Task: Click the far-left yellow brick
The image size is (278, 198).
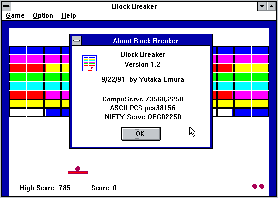Action: [x=18, y=103]
